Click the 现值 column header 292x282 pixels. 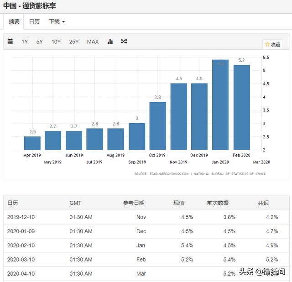[179, 203]
